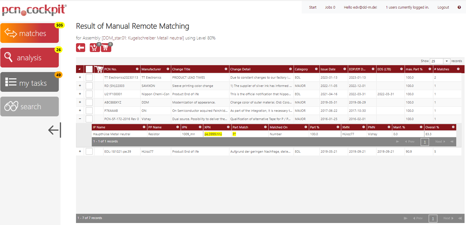The image size is (466, 225).
Task: Open IP Name column settings gear
Action: click(x=144, y=127)
